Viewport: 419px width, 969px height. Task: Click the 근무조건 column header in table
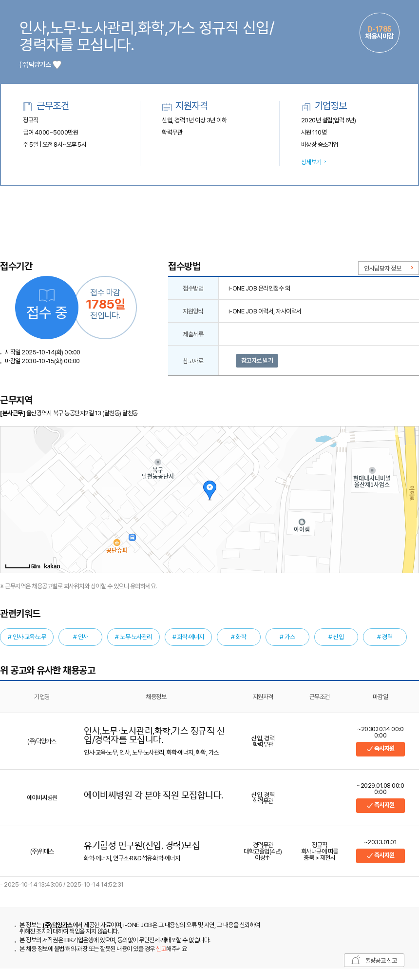(320, 697)
